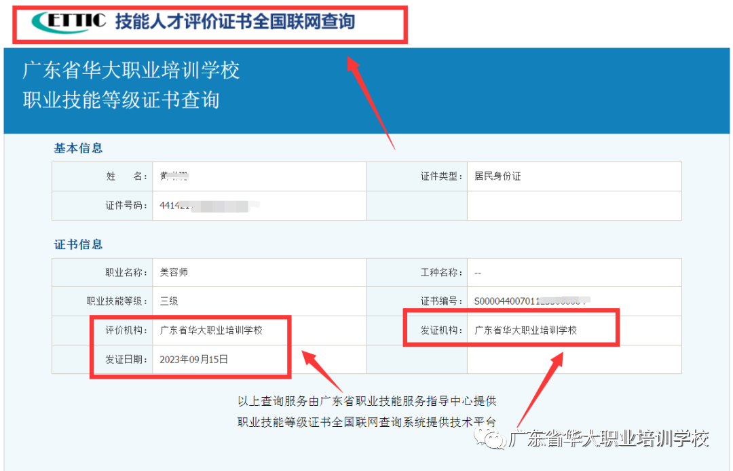Click the 姓名 field label

click(x=126, y=176)
